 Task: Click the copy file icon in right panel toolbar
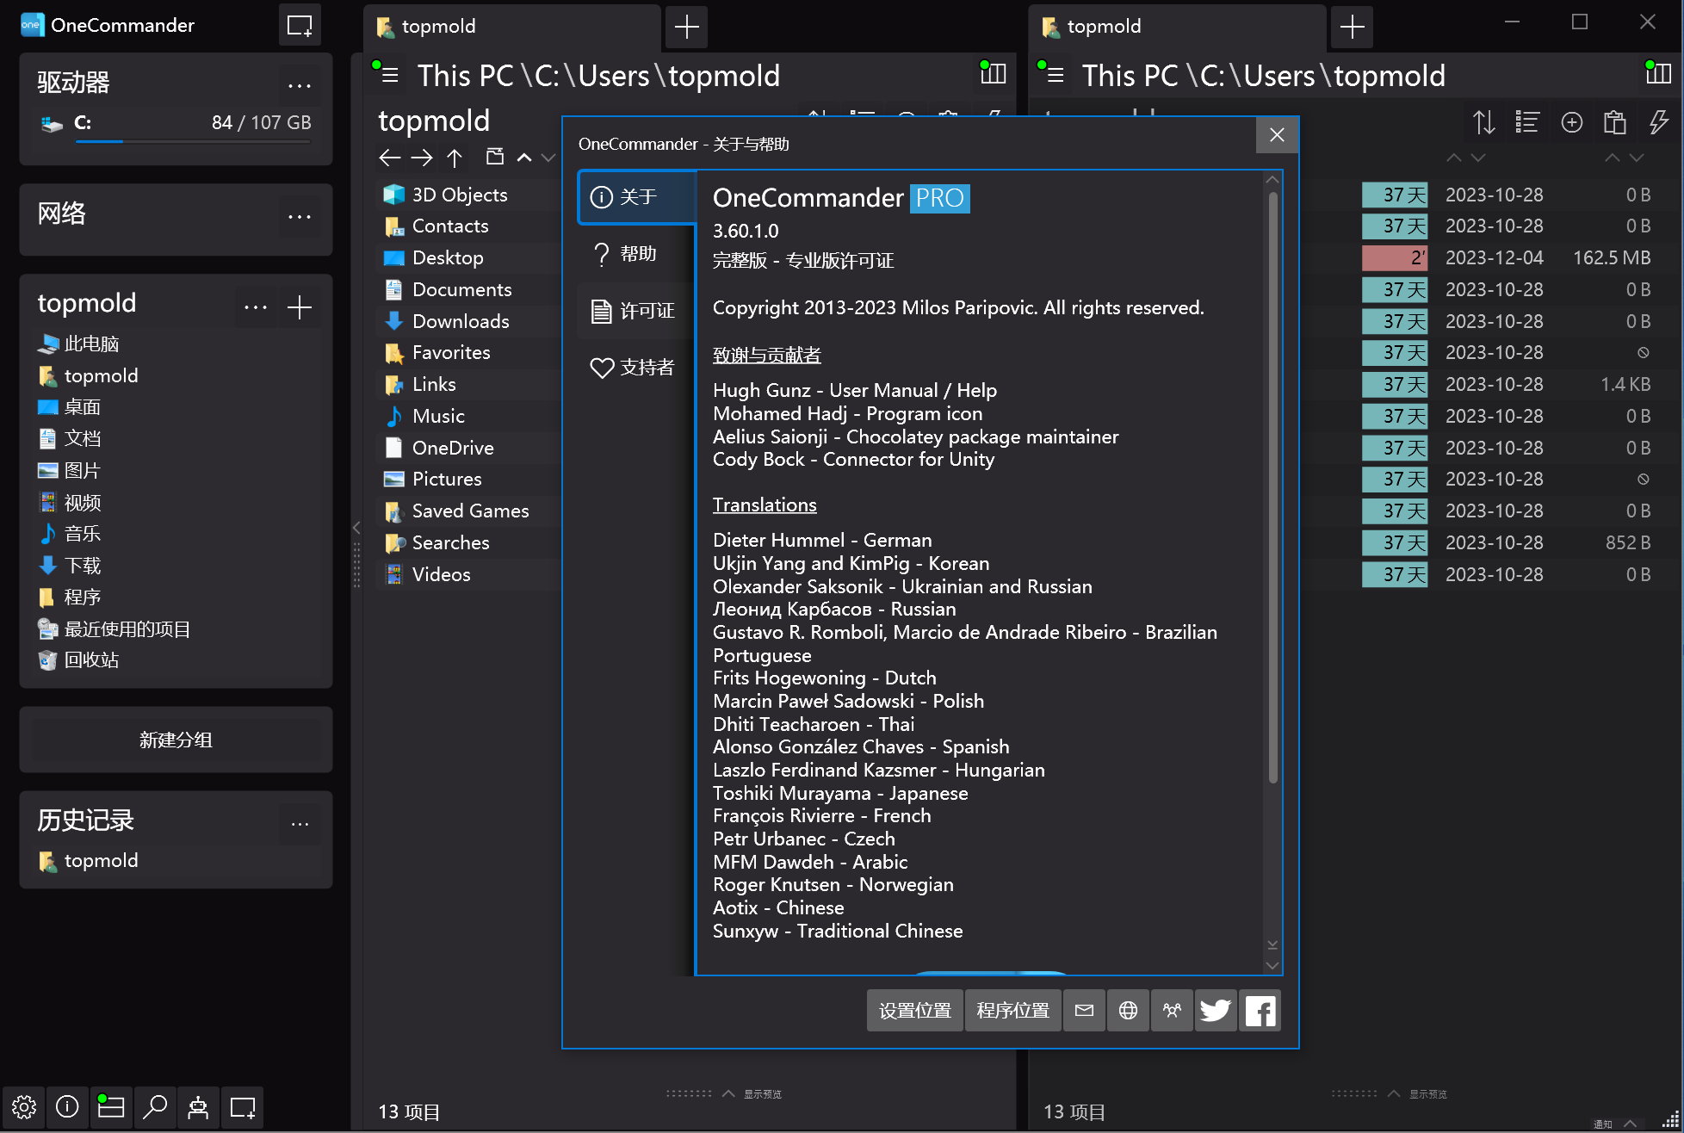coord(1614,122)
